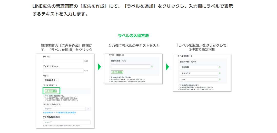
Task: Click the 合計文字数： 0/17 counter text
Action: pyautogui.click(x=119, y=61)
